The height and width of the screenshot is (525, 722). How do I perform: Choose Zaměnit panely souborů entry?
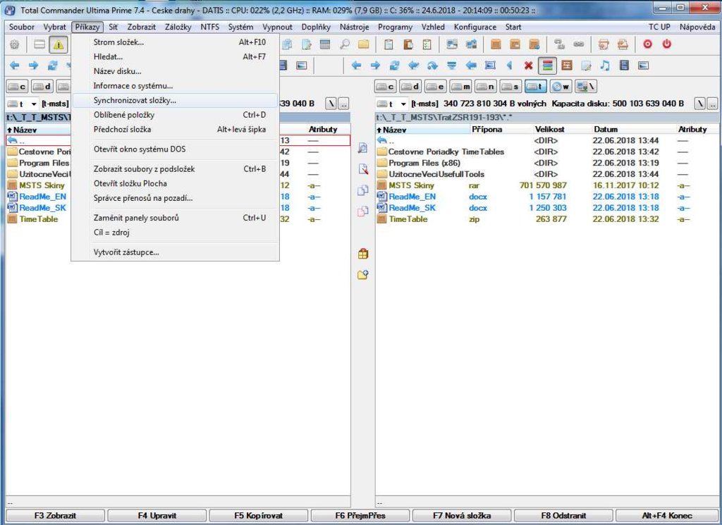[x=176, y=218]
